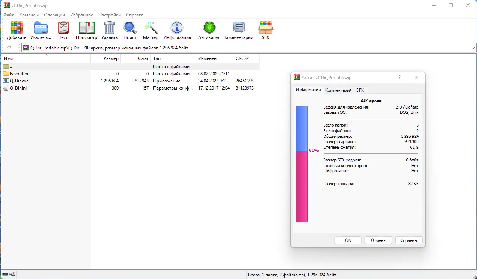Click the parent folder '..' icon
The width and height of the screenshot is (477, 279).
[x=6, y=67]
